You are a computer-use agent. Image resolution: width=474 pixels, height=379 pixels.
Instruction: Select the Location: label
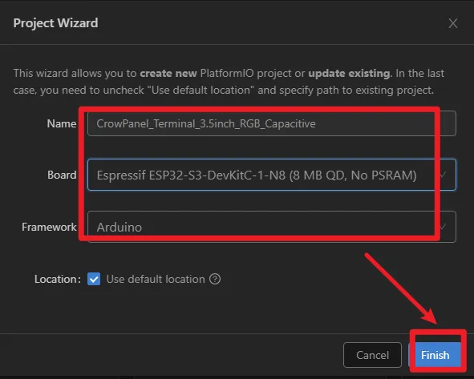[x=58, y=279]
